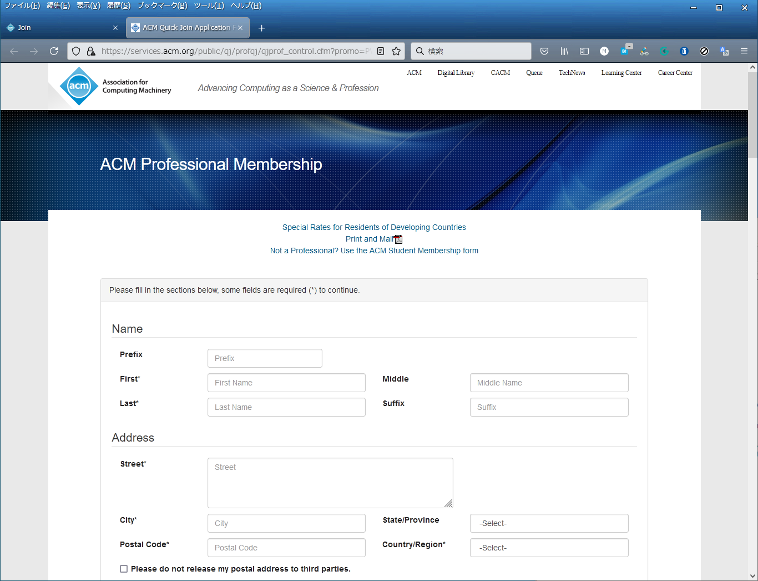The image size is (758, 581).
Task: Open the ファイル(F) menu
Action: 22,6
